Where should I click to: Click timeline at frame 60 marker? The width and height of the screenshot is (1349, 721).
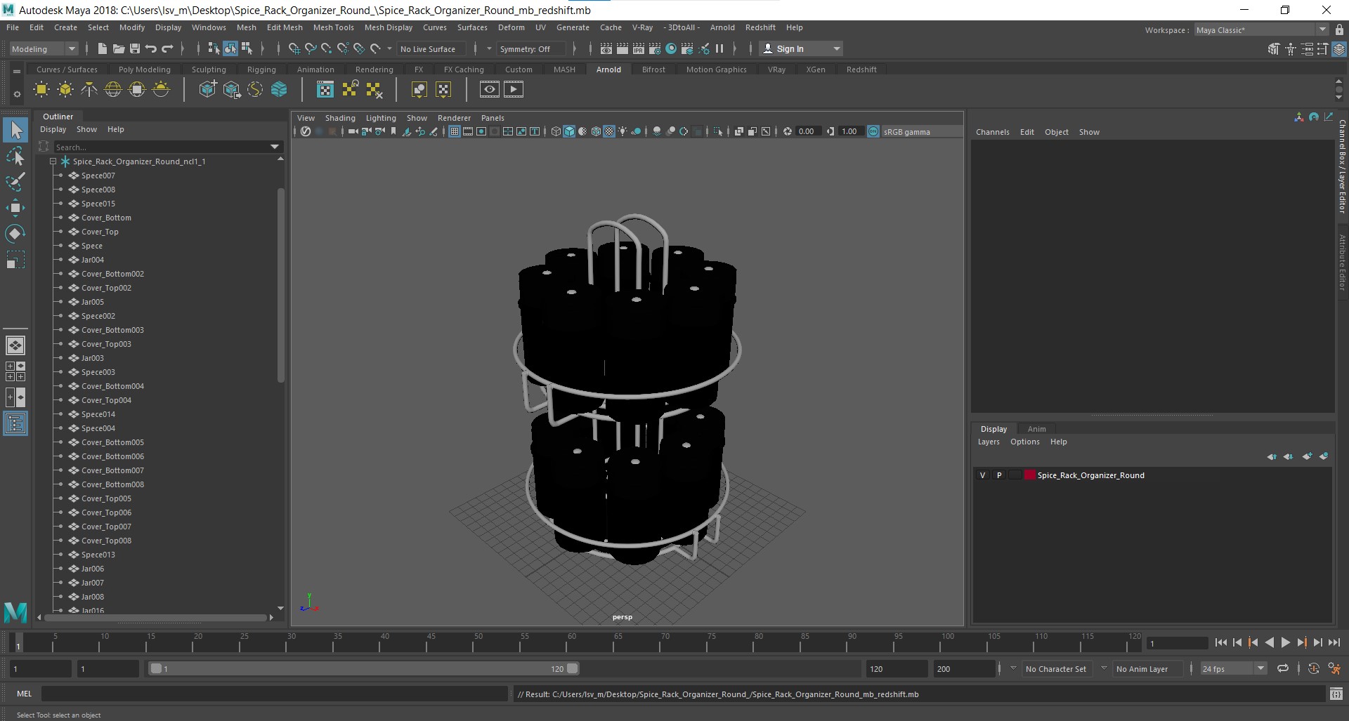pos(571,642)
